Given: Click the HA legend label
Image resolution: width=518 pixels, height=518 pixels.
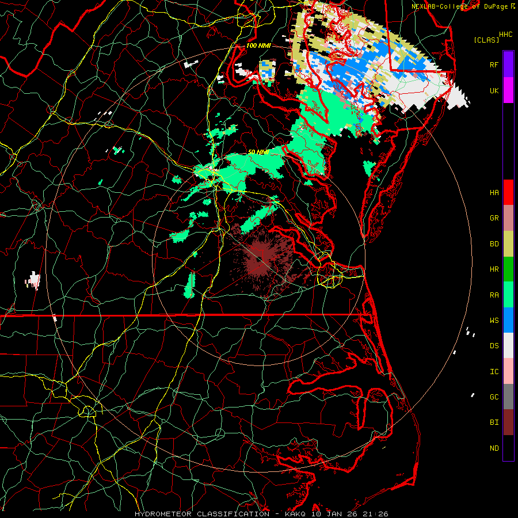Looking at the screenshot, I should [494, 193].
